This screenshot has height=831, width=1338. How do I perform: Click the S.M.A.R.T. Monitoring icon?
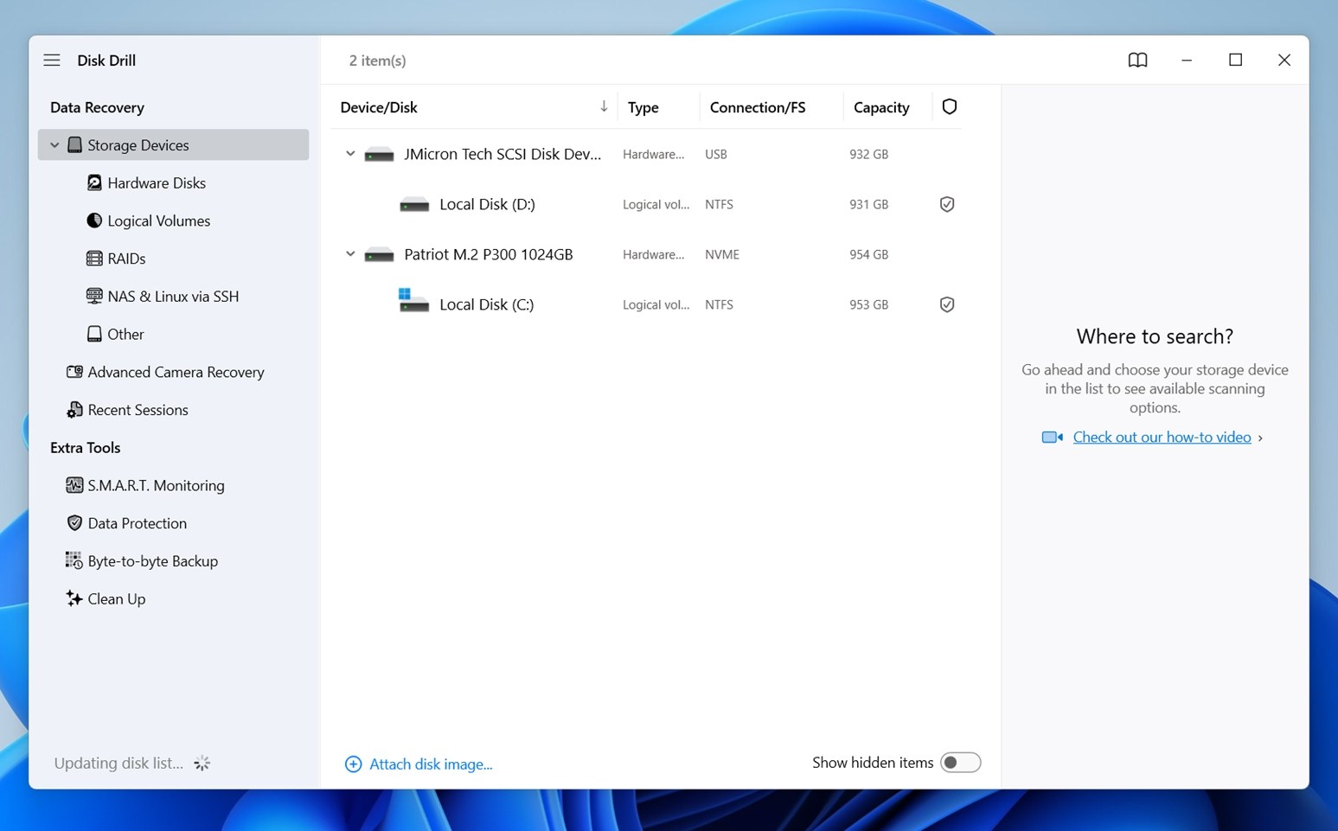74,485
